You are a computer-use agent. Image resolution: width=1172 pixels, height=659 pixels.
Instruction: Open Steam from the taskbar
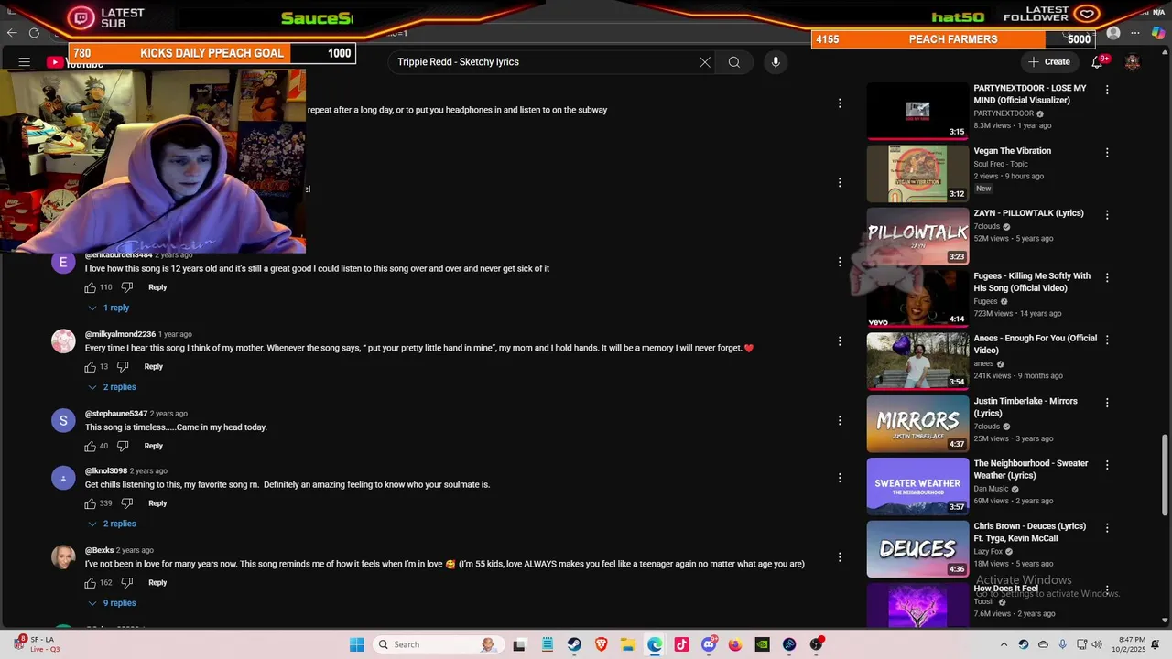(x=574, y=644)
